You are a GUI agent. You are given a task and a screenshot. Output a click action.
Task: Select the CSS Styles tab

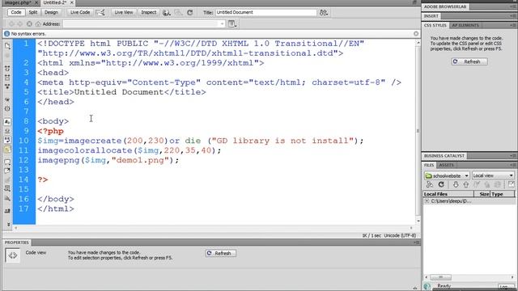tap(435, 25)
